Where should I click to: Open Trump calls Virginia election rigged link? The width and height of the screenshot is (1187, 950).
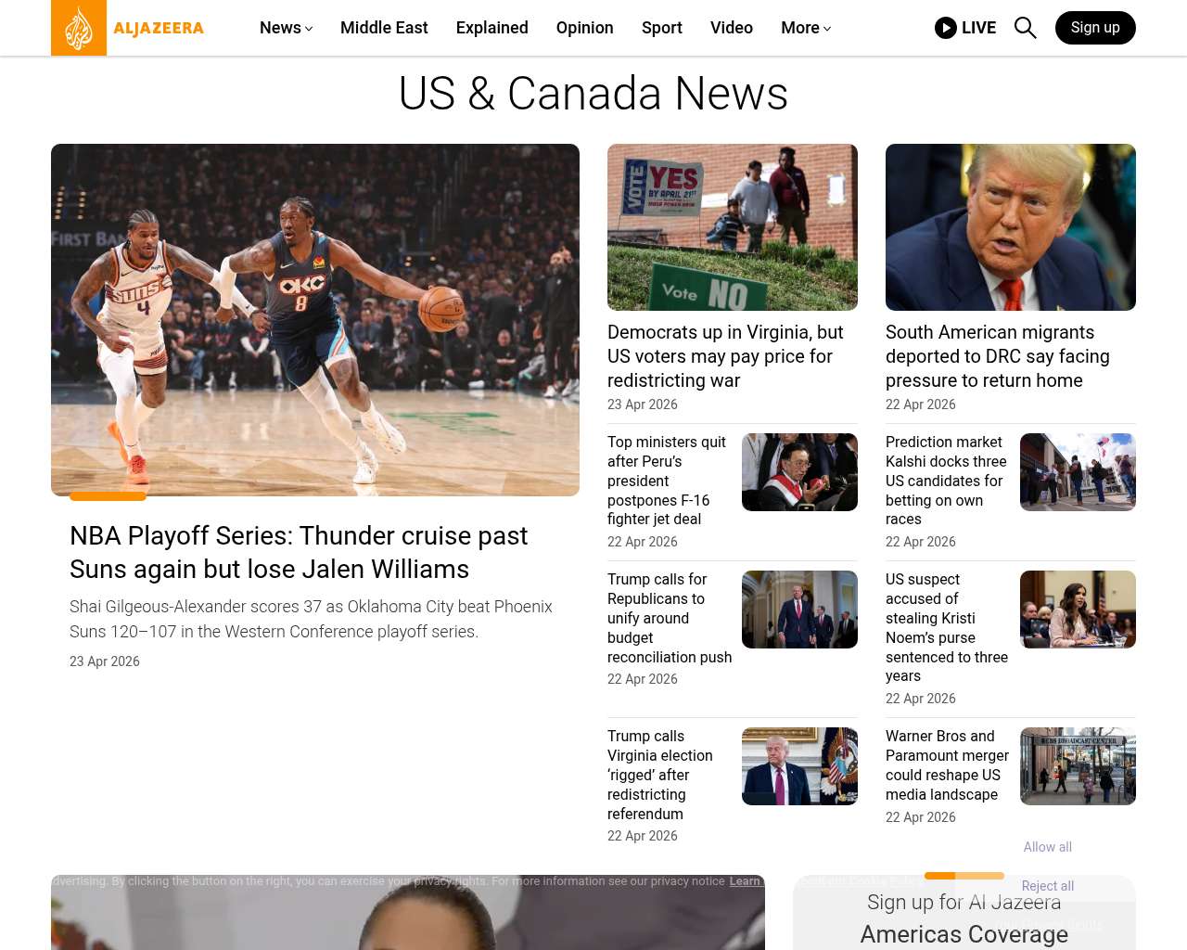click(x=659, y=775)
